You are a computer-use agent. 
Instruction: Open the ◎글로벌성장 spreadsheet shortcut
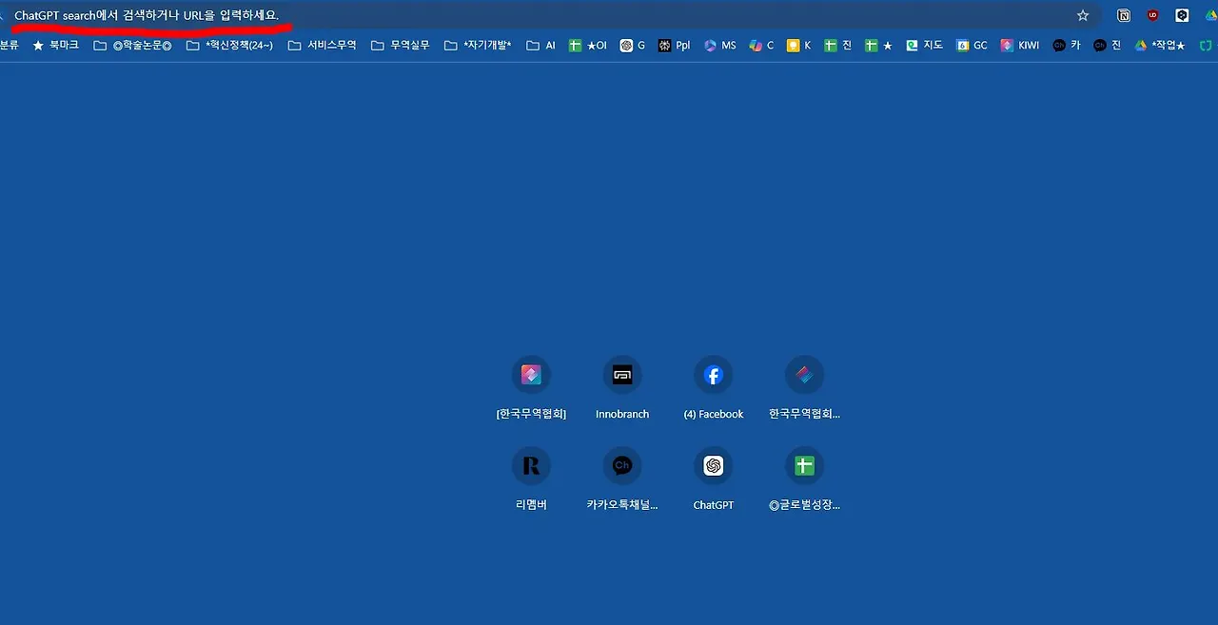click(805, 479)
